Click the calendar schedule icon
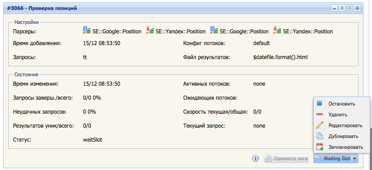 click(x=320, y=147)
